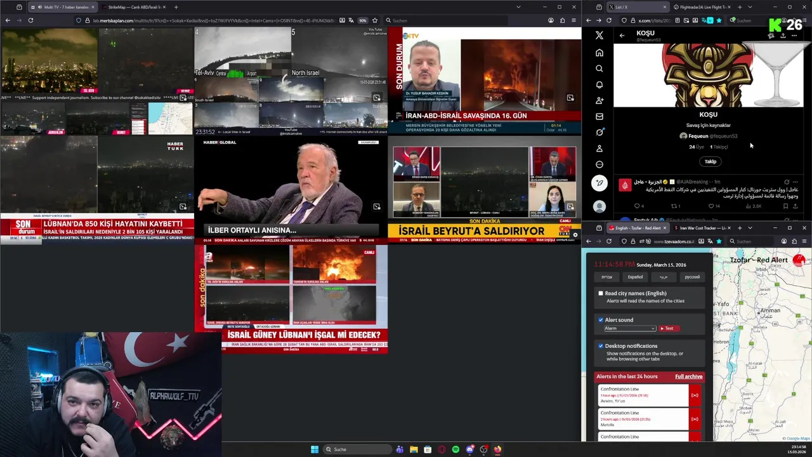Switch Tzofar language to русский

click(x=692, y=277)
